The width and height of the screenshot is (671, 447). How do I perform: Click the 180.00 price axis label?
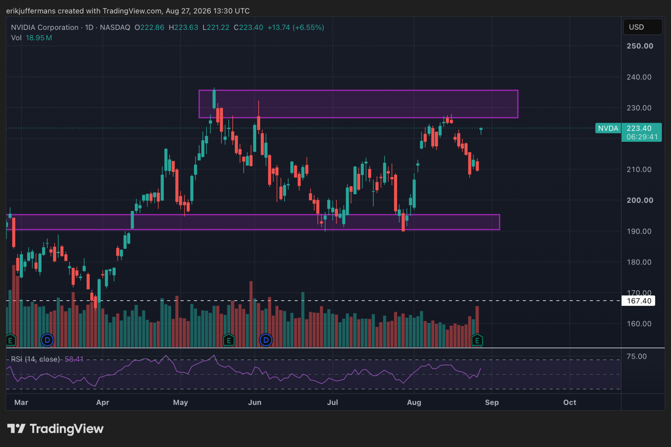coord(639,262)
